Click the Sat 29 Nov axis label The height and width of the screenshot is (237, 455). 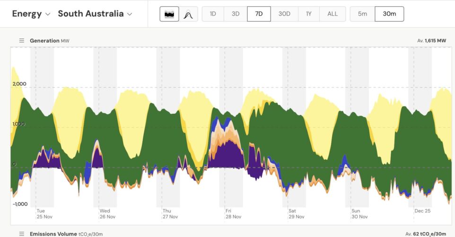pyautogui.click(x=296, y=214)
